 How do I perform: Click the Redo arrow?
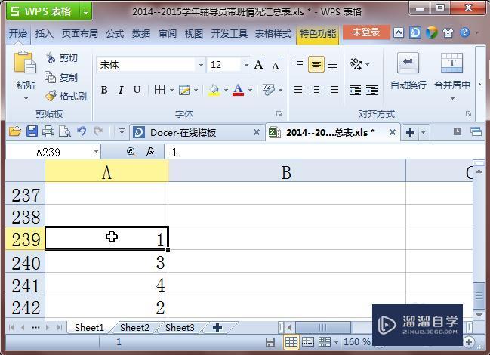(x=98, y=131)
